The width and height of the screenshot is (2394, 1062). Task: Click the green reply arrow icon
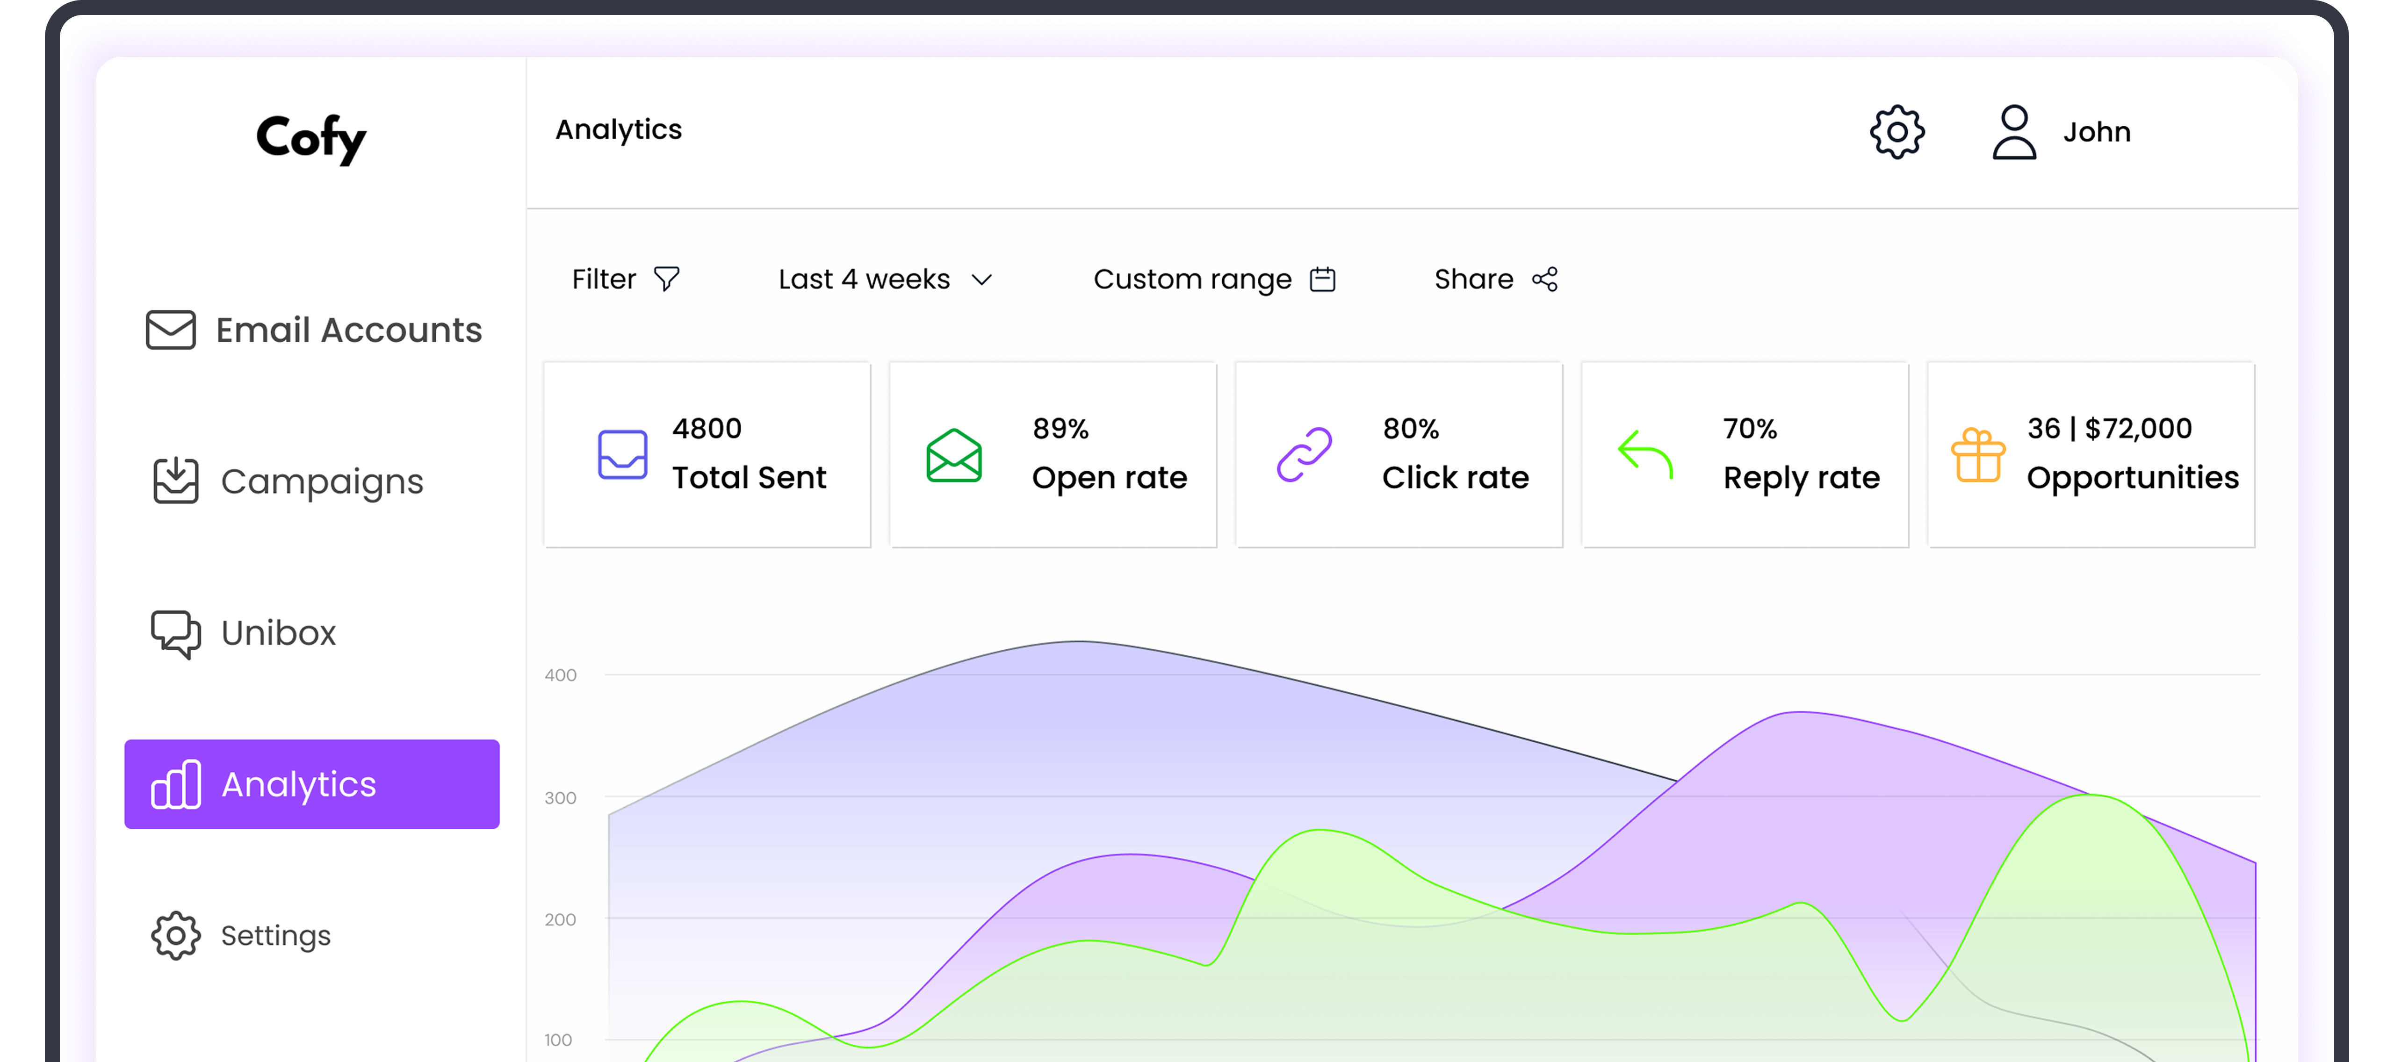click(1645, 453)
